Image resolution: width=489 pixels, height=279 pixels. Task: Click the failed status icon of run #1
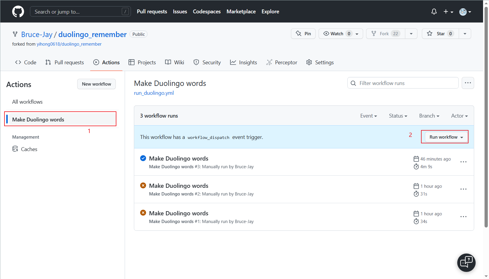click(143, 213)
